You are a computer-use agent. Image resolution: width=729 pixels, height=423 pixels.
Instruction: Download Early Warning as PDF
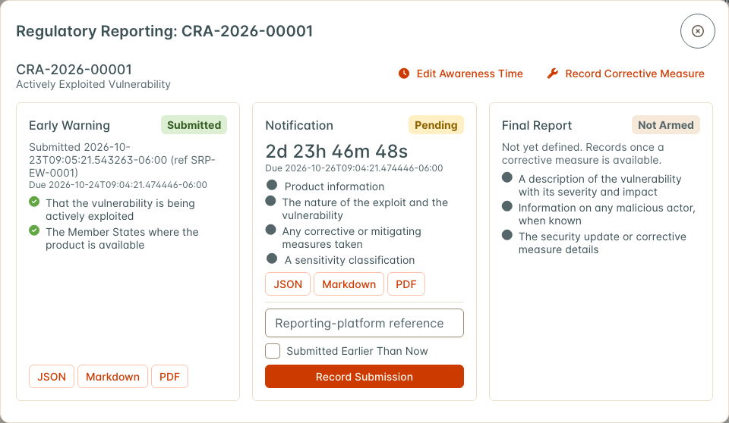(169, 377)
